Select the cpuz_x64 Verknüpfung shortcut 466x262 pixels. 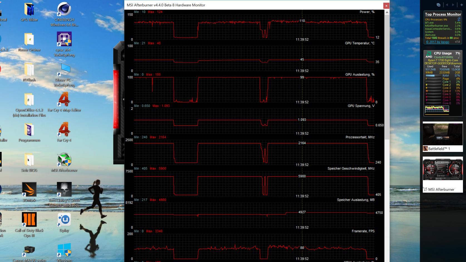point(64,39)
